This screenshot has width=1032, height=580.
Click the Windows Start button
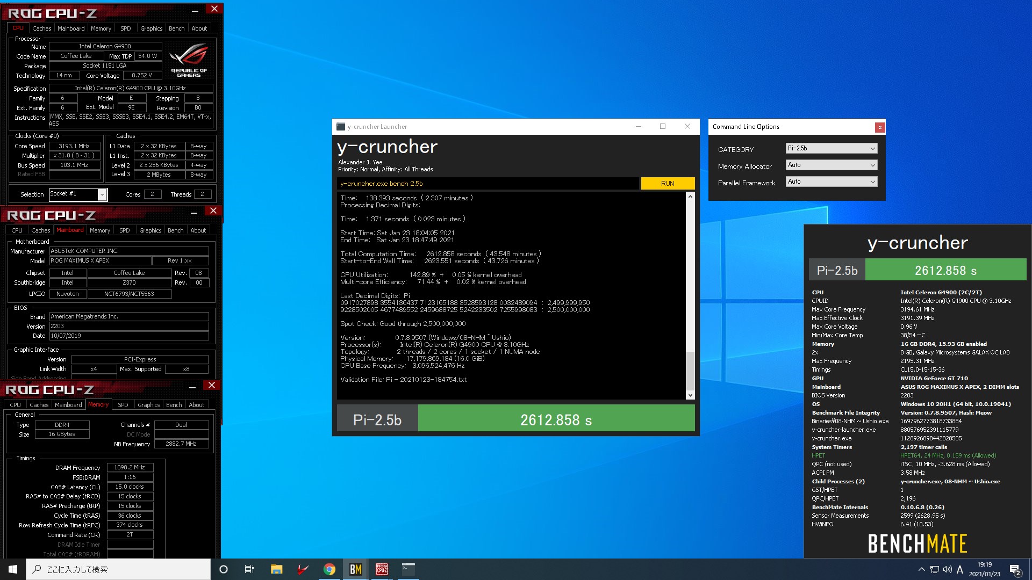click(13, 569)
